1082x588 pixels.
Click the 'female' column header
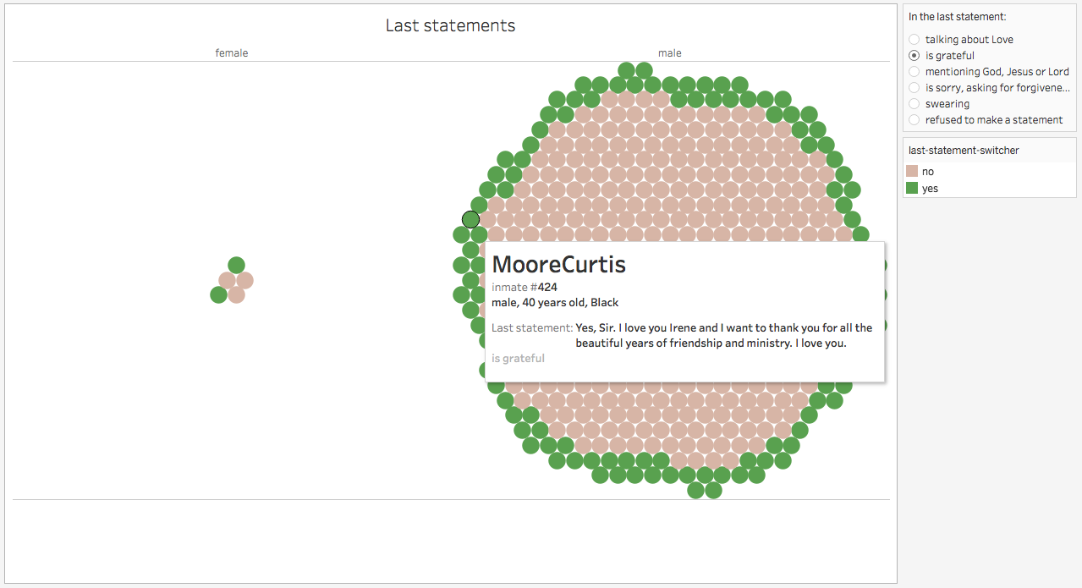click(232, 53)
